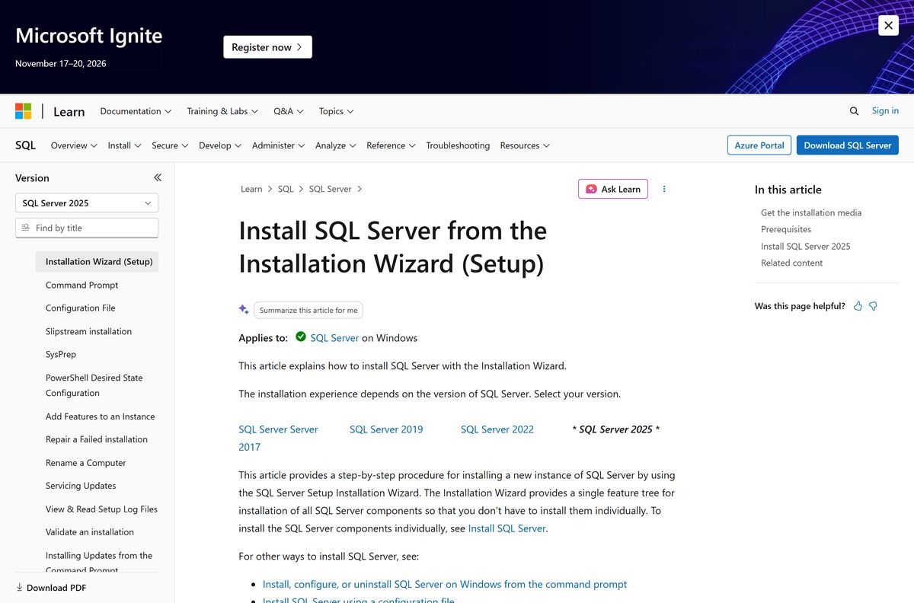Image resolution: width=914 pixels, height=603 pixels.
Task: Open the Resources menu
Action: tap(525, 145)
